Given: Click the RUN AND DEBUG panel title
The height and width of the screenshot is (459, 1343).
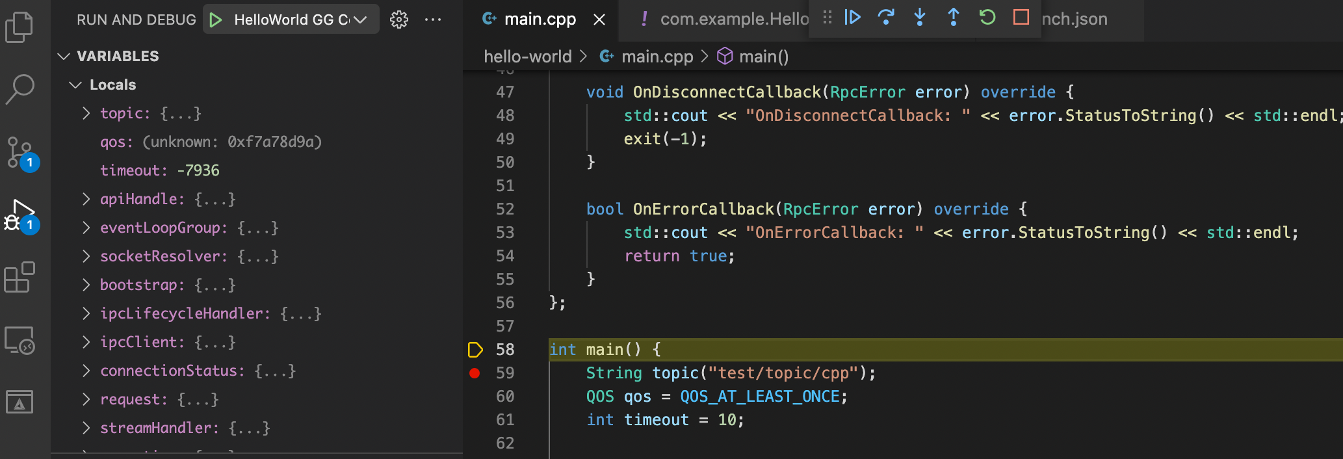Looking at the screenshot, I should click(136, 20).
